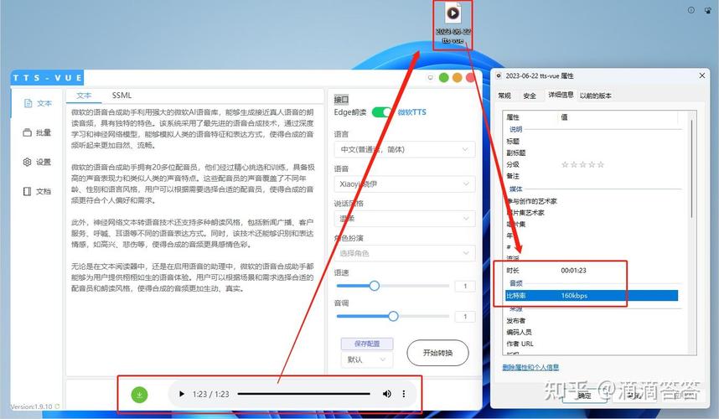
Task: Click the small monitor icon in the TTS-VUE title bar
Action: pyautogui.click(x=430, y=77)
